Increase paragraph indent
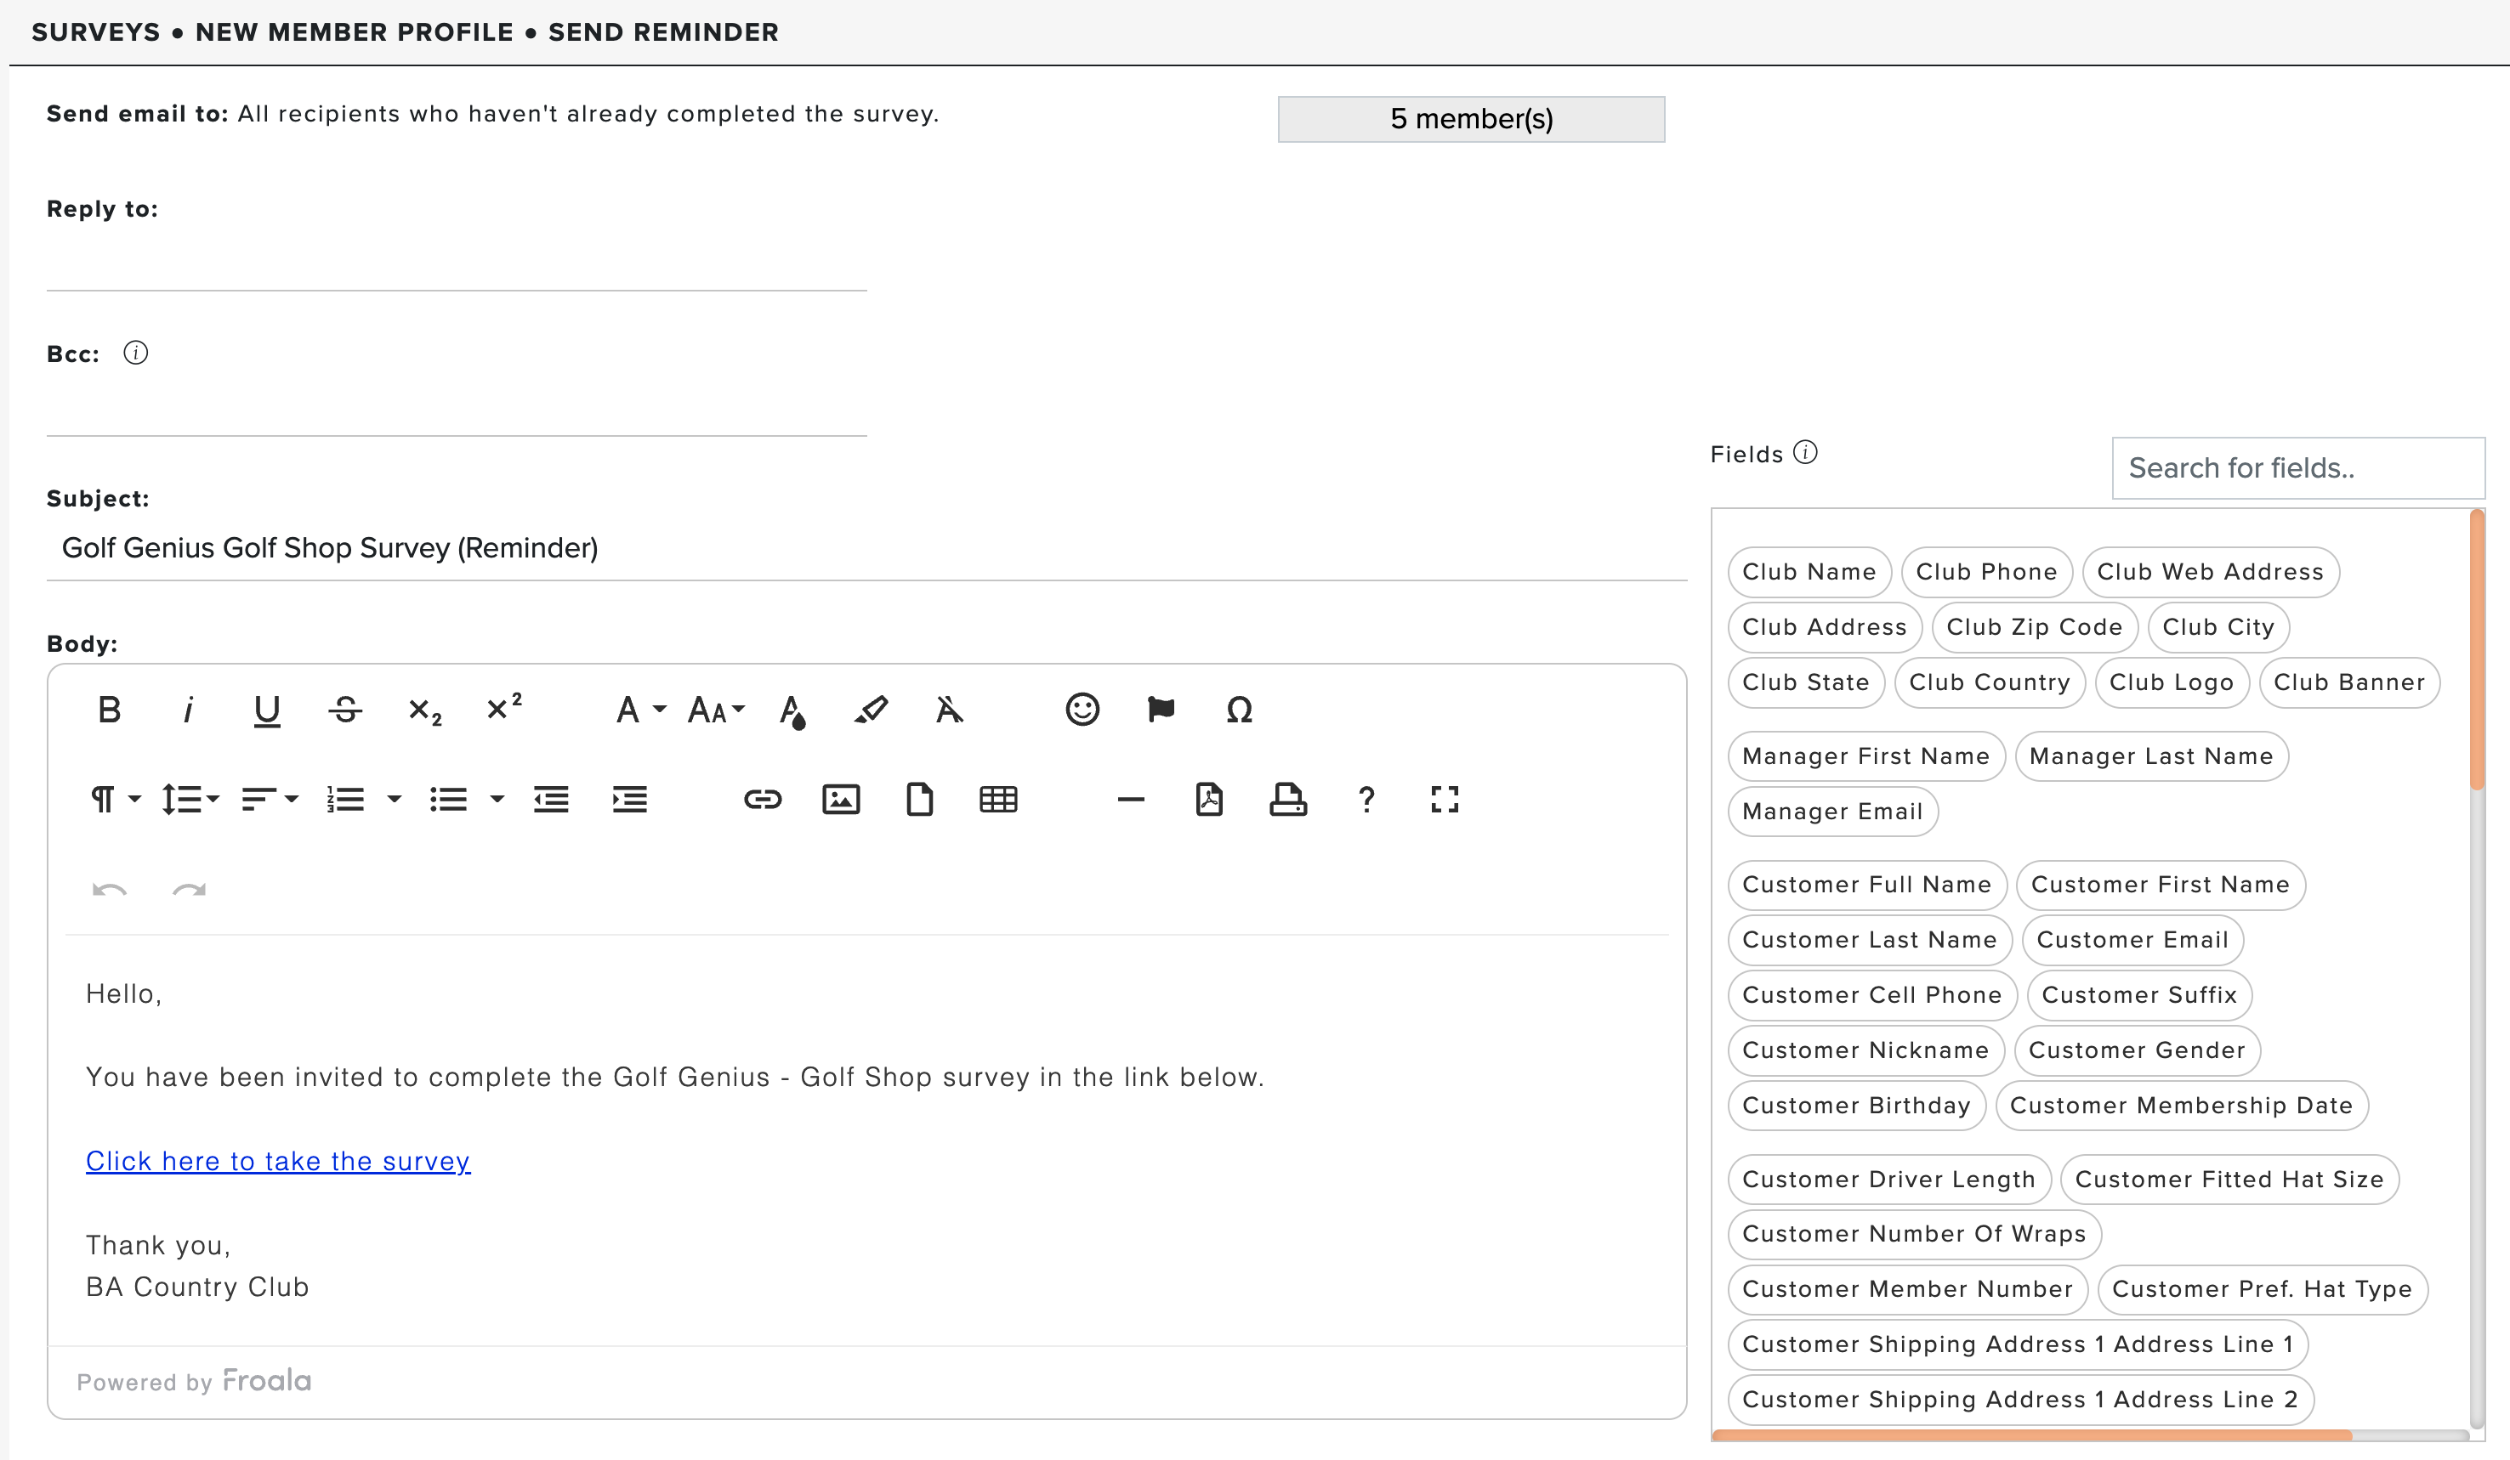2510x1460 pixels. tap(629, 799)
